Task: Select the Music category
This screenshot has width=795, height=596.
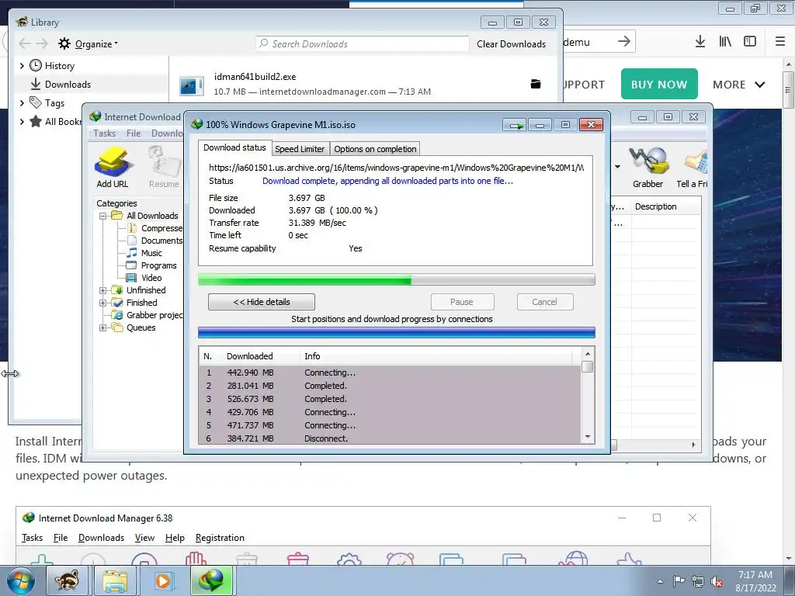Action: tap(151, 253)
